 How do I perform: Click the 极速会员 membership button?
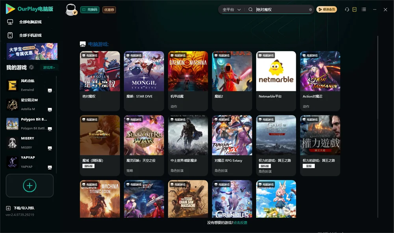pyautogui.click(x=327, y=9)
